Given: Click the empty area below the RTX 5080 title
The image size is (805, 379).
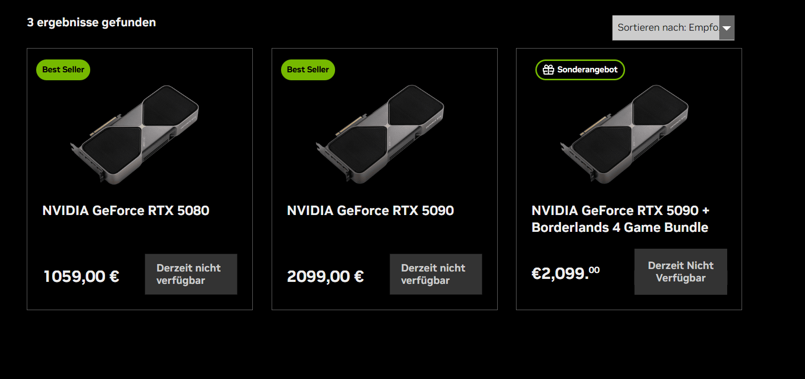Looking at the screenshot, I should click(x=126, y=235).
